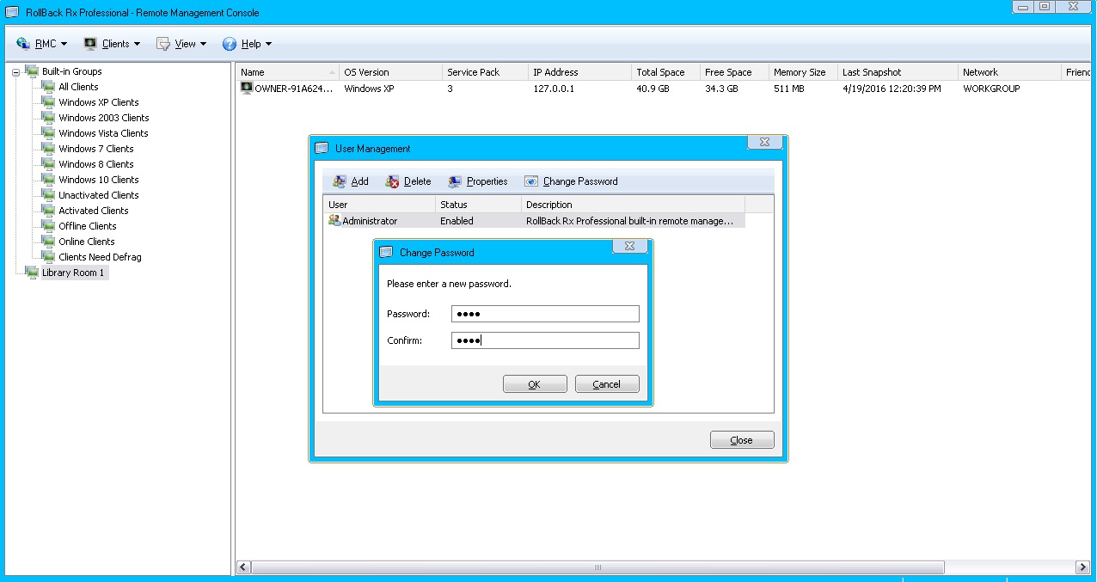The width and height of the screenshot is (1097, 582).
Task: Select Windows 10 Clients group
Action: click(98, 180)
